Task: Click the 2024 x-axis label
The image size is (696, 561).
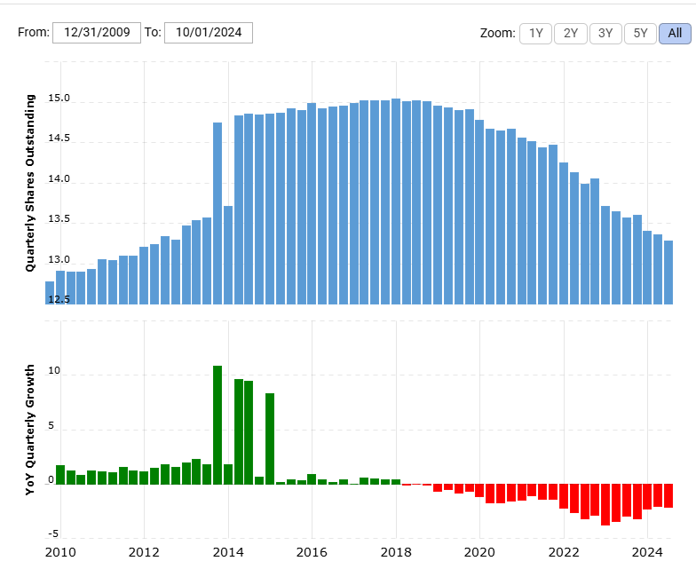Action: pyautogui.click(x=647, y=552)
